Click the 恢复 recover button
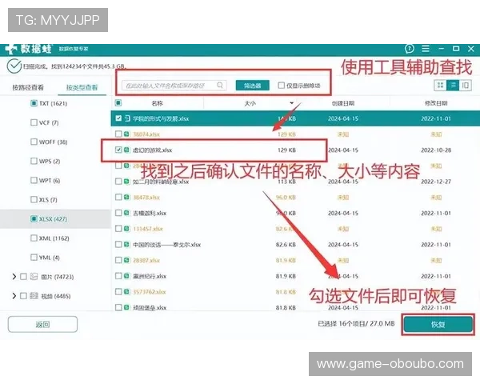 (x=438, y=324)
